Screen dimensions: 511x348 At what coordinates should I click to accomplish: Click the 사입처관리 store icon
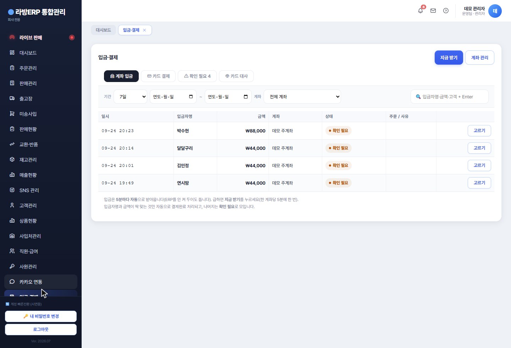(12, 236)
